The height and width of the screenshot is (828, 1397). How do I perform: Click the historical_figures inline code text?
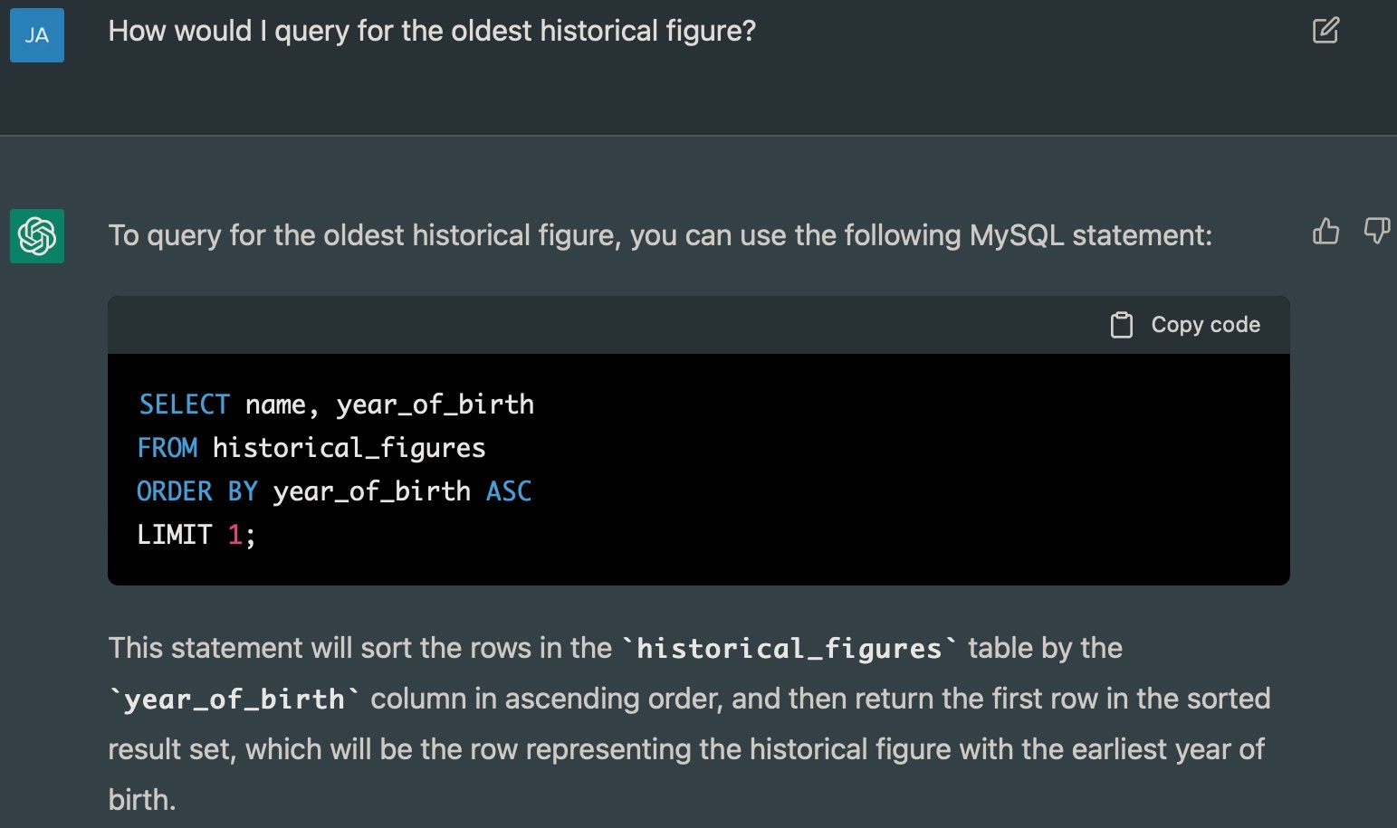[787, 647]
